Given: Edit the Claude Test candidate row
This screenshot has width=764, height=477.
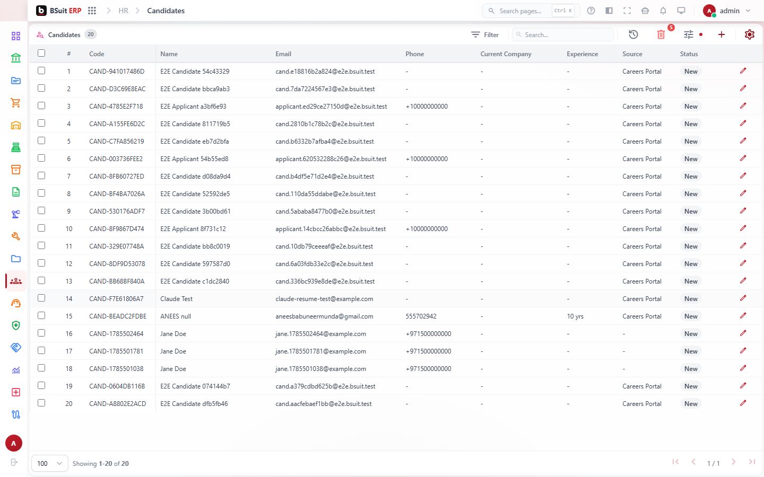Looking at the screenshot, I should (743, 298).
